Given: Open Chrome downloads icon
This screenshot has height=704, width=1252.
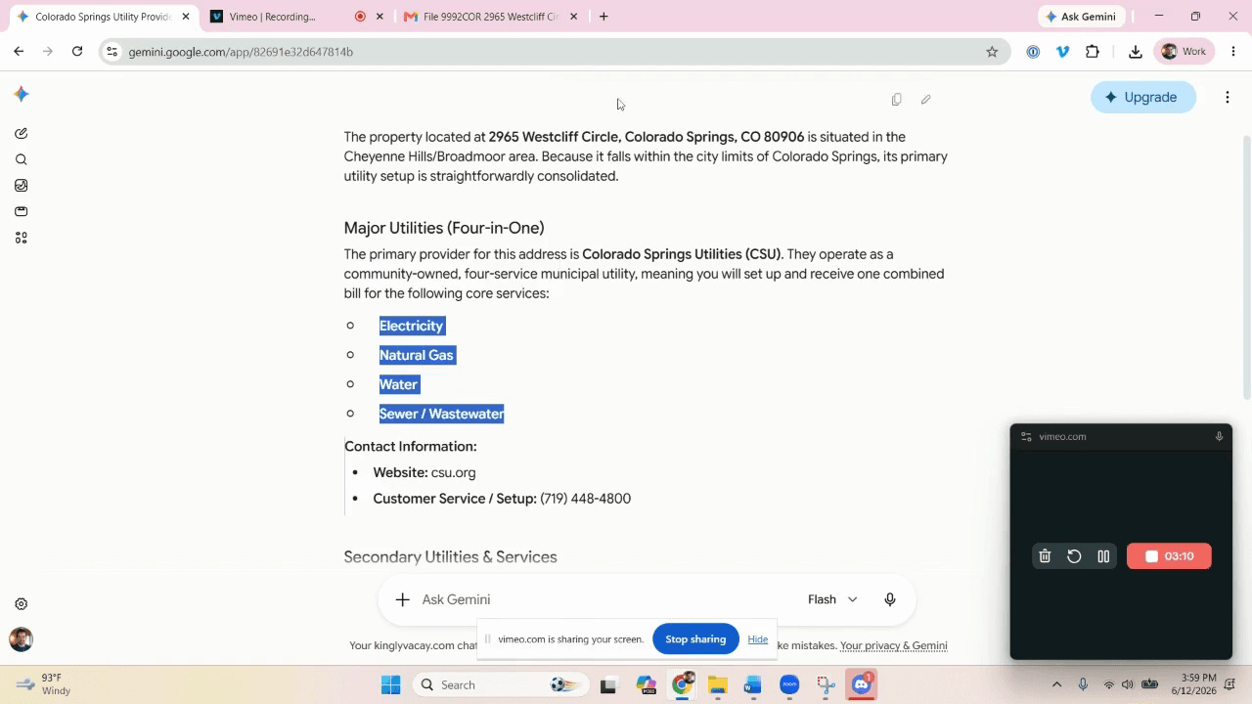Looking at the screenshot, I should click(x=1136, y=52).
